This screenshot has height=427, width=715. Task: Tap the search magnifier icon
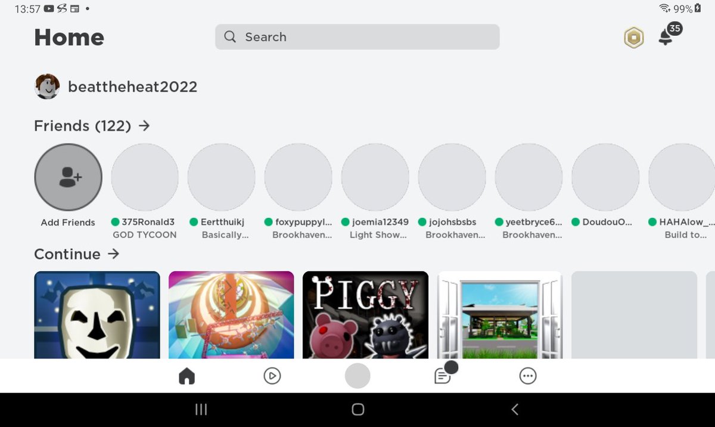tap(230, 37)
